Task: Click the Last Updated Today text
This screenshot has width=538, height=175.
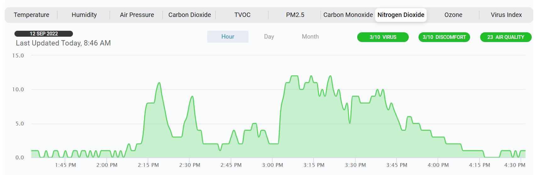Action: [x=63, y=43]
